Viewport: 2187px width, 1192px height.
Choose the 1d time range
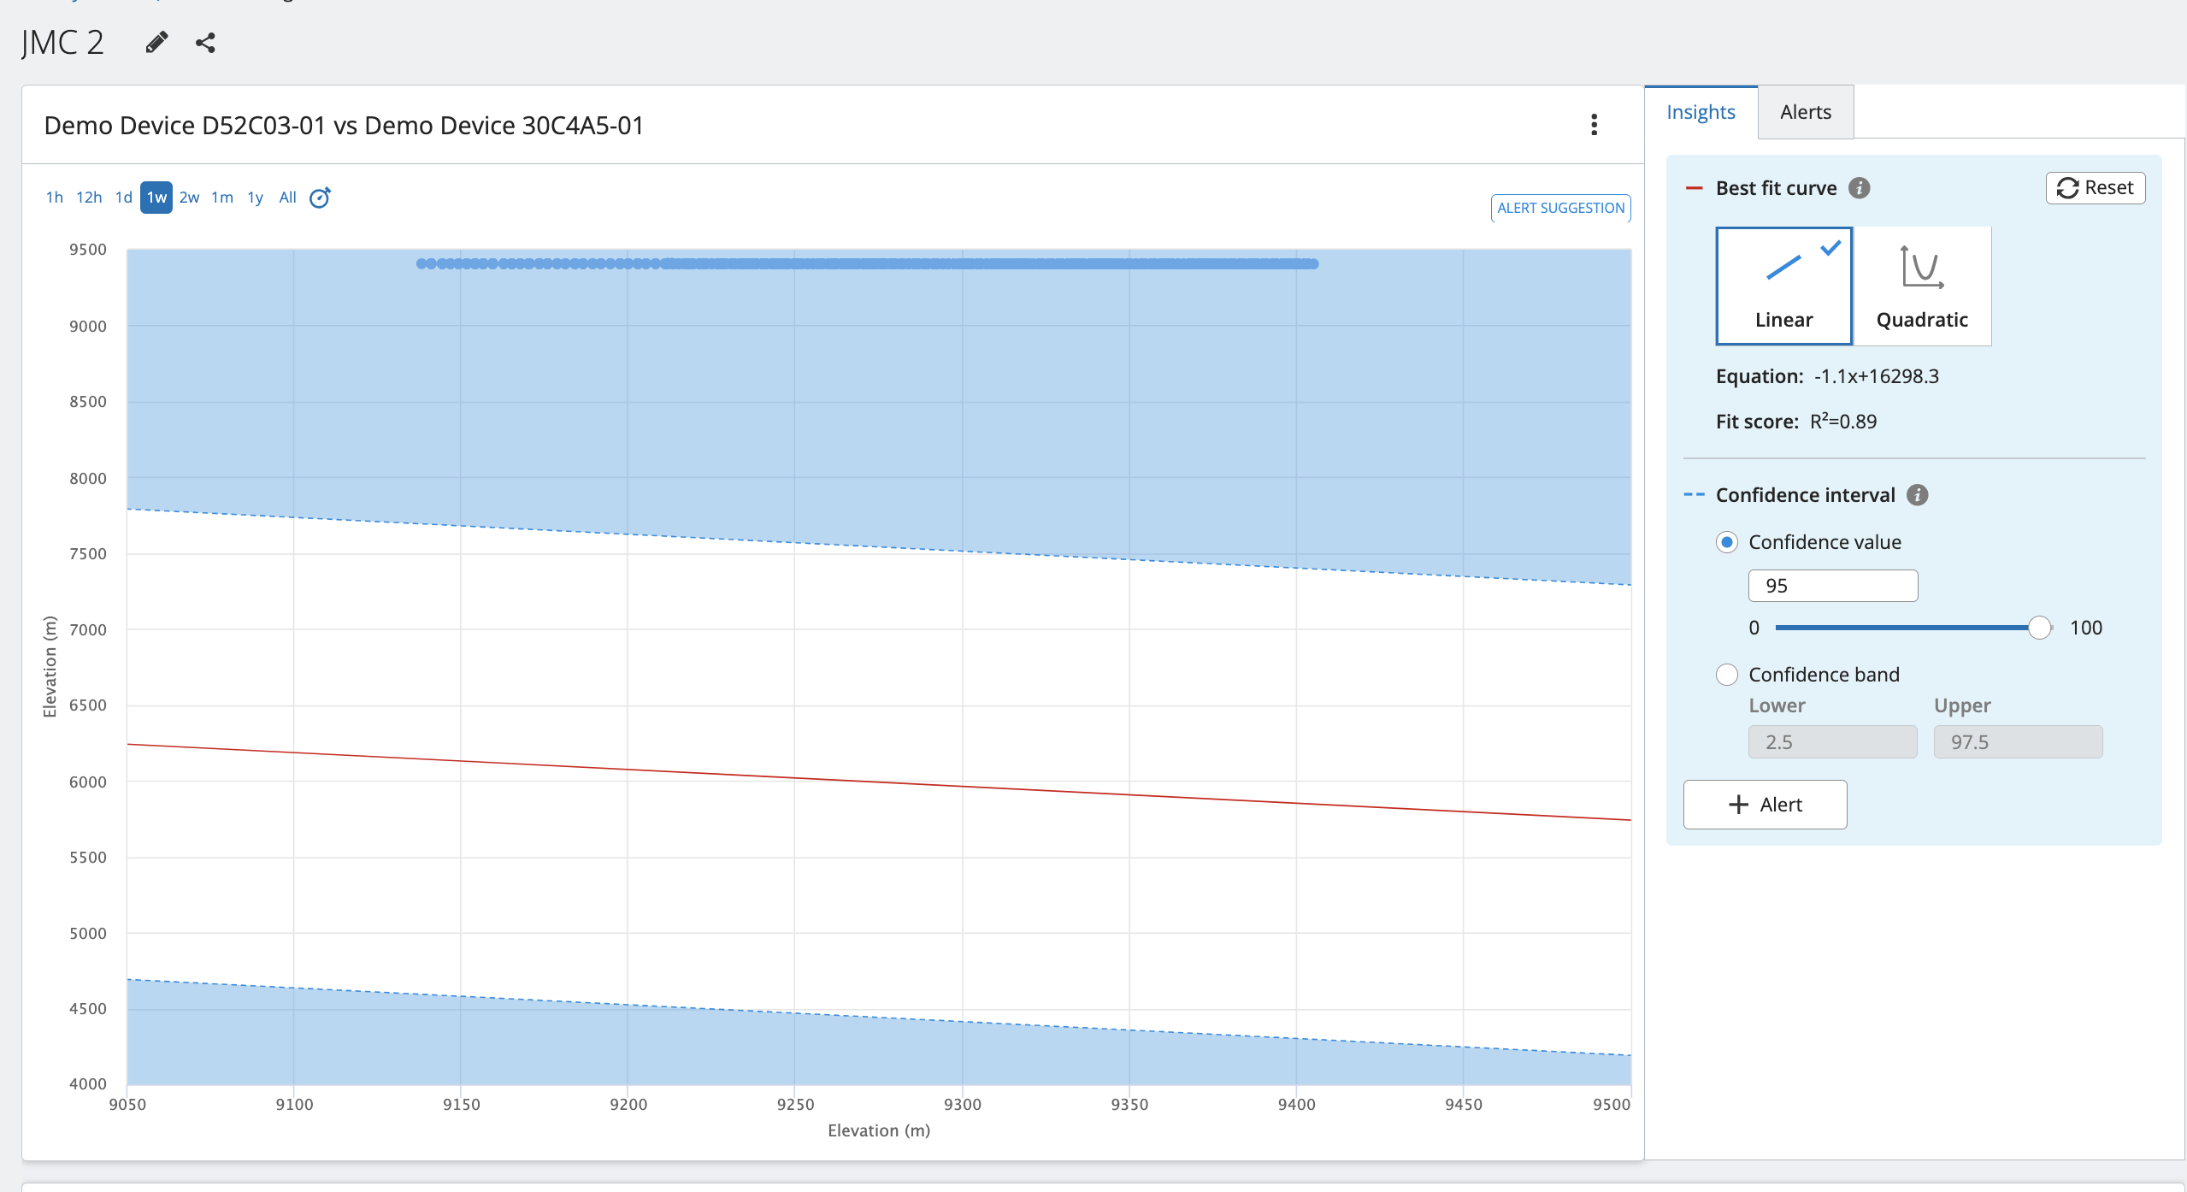point(123,198)
